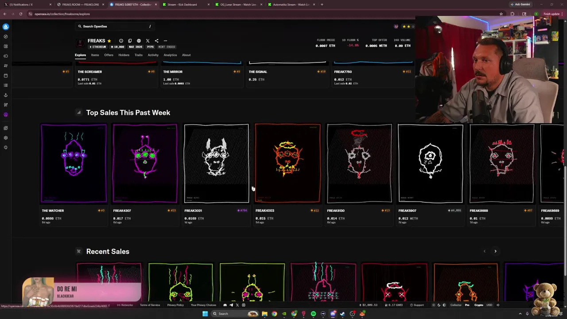Open FREAK8130 NFT thumbnail
The width and height of the screenshot is (567, 319).
click(x=359, y=163)
